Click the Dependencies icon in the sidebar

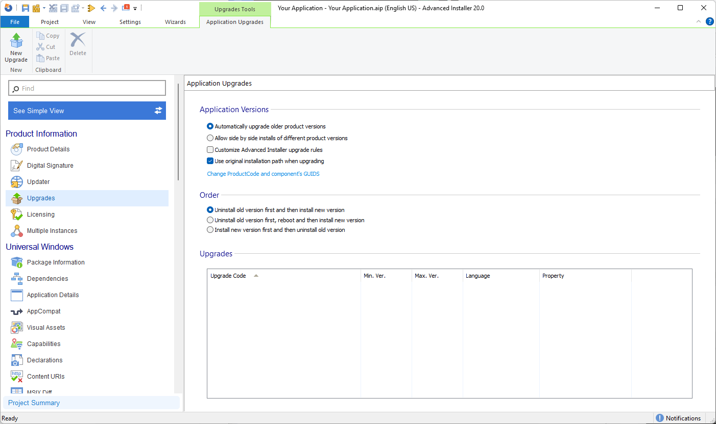pyautogui.click(x=17, y=279)
